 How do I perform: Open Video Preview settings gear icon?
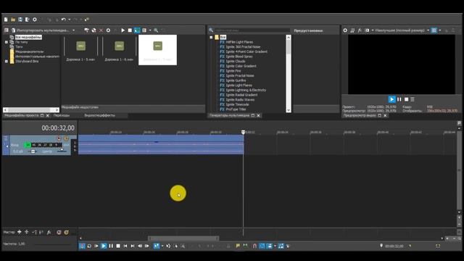pos(345,30)
